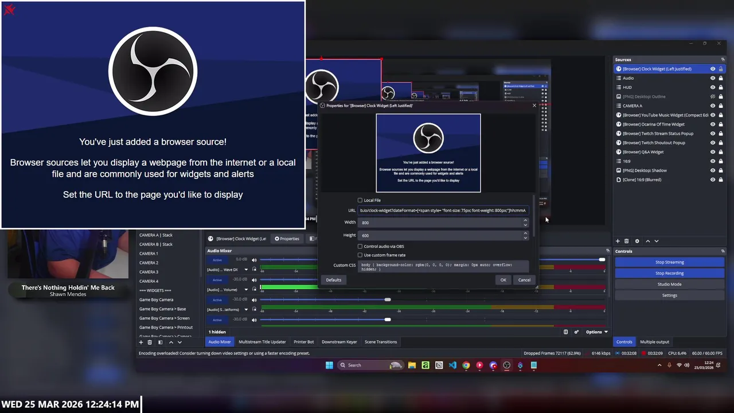734x413 pixels.
Task: Toggle monitoring headphone icon for Volume track
Action: [254, 290]
